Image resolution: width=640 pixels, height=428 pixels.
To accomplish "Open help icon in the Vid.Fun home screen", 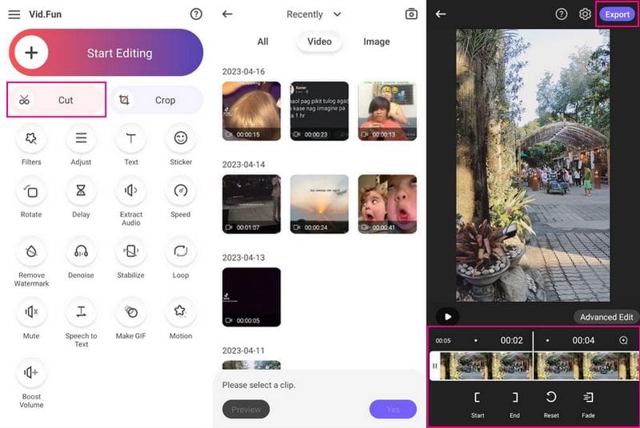I will click(x=196, y=14).
